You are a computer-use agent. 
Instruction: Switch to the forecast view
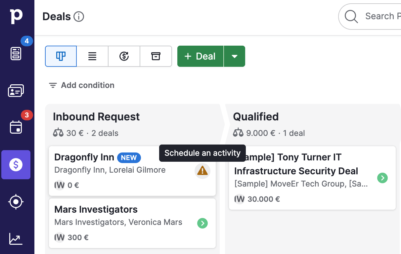click(124, 56)
